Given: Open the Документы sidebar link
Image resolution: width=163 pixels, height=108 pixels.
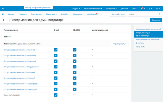Looking at the screenshot, I should 140,47.
